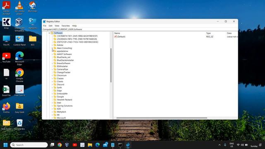Viewport: 265px width, 149px height.
Task: Open My Folder desktop icon
Action: pos(32,7)
